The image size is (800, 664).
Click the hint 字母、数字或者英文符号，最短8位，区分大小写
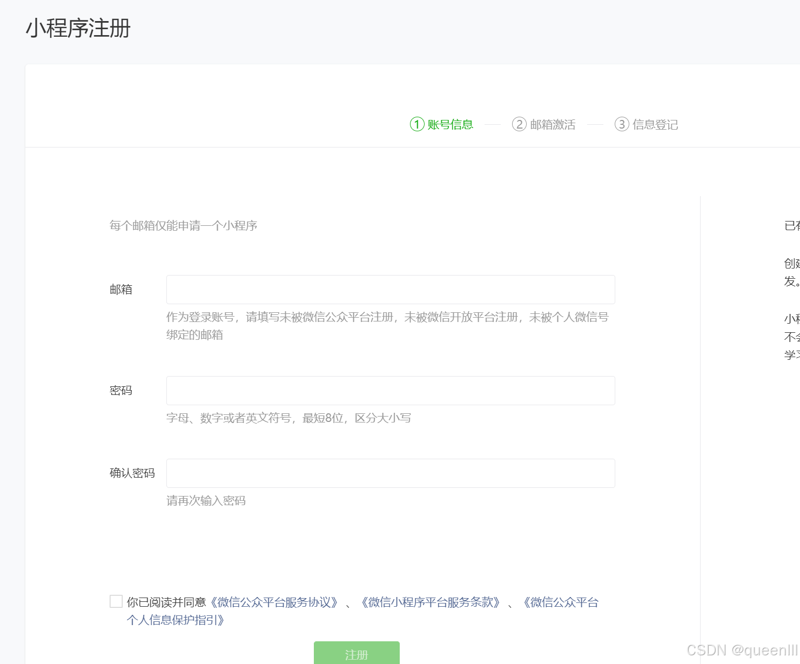[288, 418]
